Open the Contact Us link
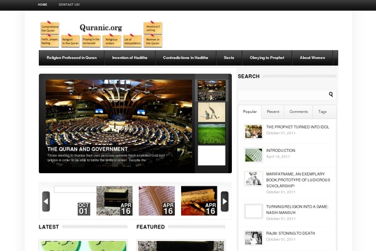The image size is (376, 251). 69,4
